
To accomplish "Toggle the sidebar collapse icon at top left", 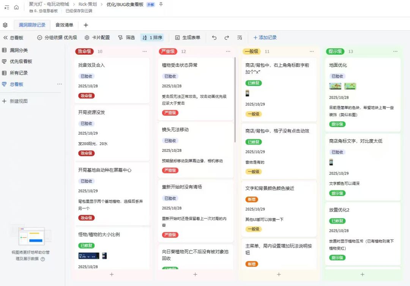I will click(x=7, y=7).
